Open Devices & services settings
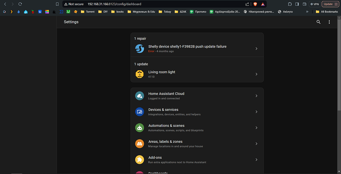 tap(197, 112)
